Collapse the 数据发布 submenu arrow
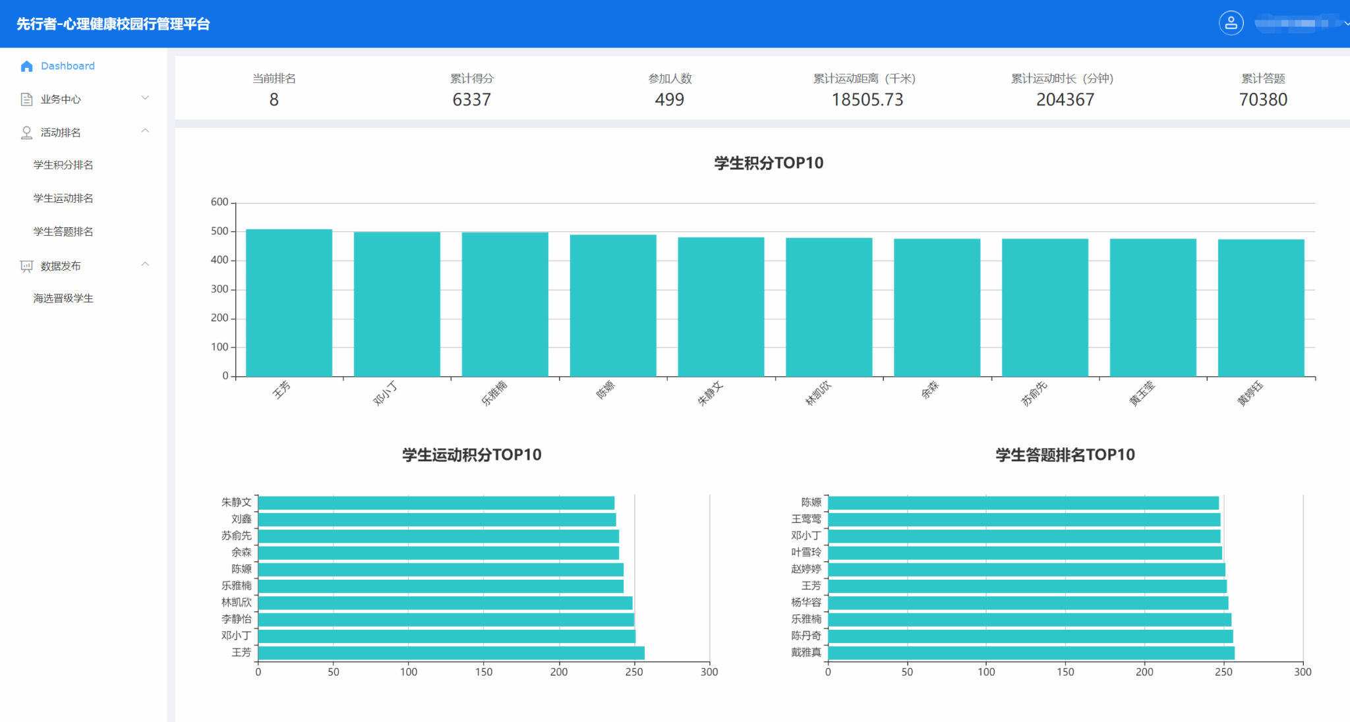 (x=145, y=265)
